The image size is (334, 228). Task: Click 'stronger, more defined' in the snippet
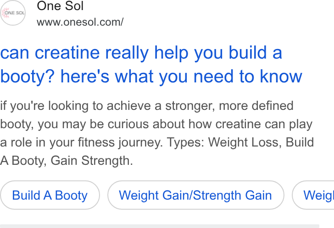click(x=229, y=106)
